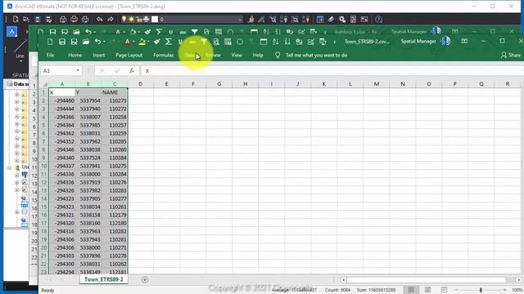
Task: Open the Undo history dropdown arrow
Action: (x=104, y=42)
